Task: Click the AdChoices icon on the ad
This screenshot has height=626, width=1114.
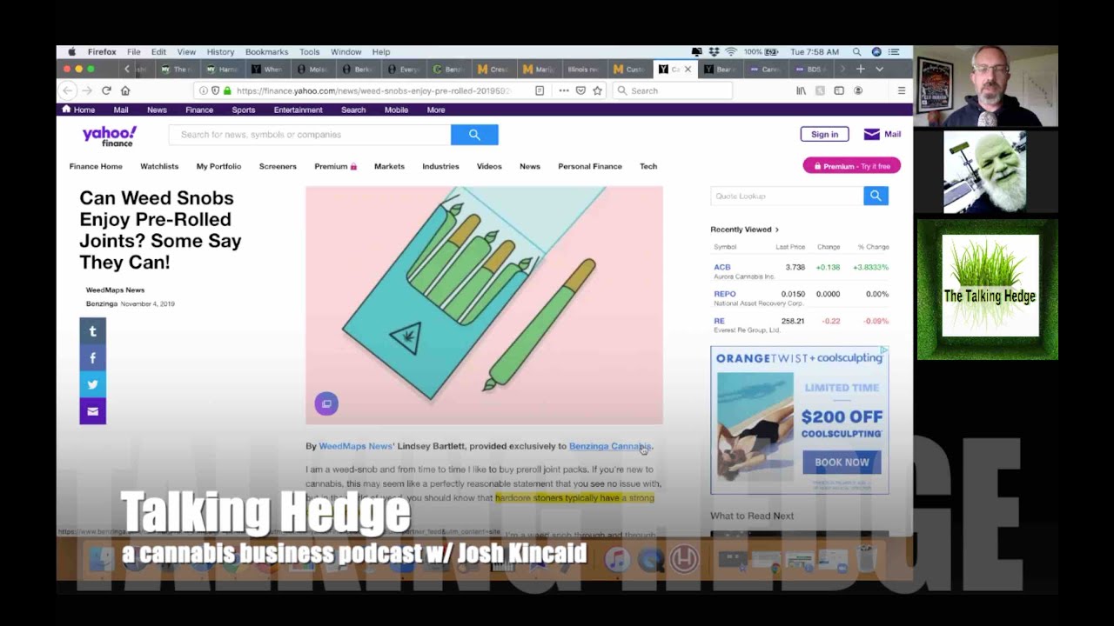Action: 883,351
